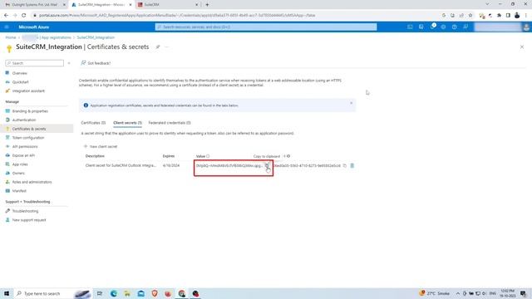
Task: Open Azure header feedback icon
Action: click(465, 27)
